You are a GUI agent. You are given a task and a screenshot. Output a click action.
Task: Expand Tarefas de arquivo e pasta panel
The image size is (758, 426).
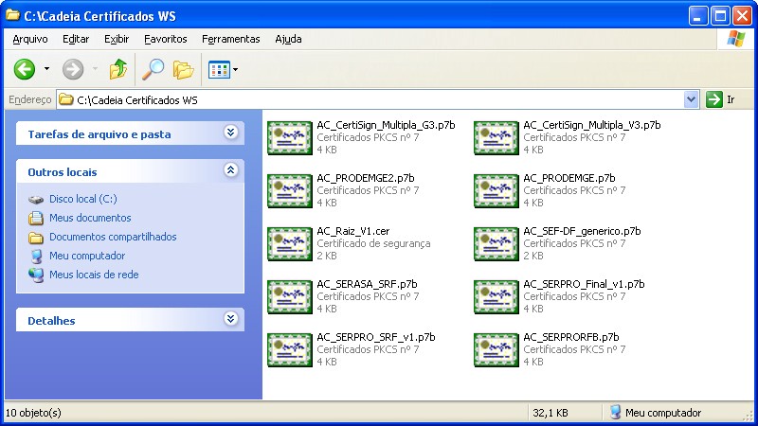click(230, 133)
